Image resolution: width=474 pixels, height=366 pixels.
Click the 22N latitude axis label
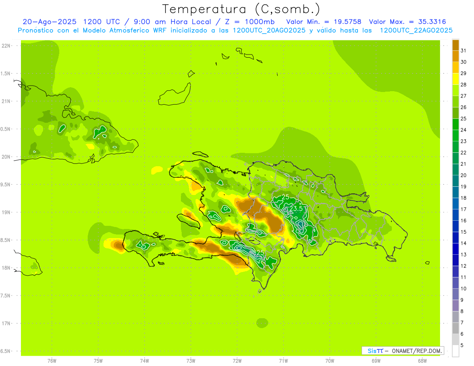[7, 46]
